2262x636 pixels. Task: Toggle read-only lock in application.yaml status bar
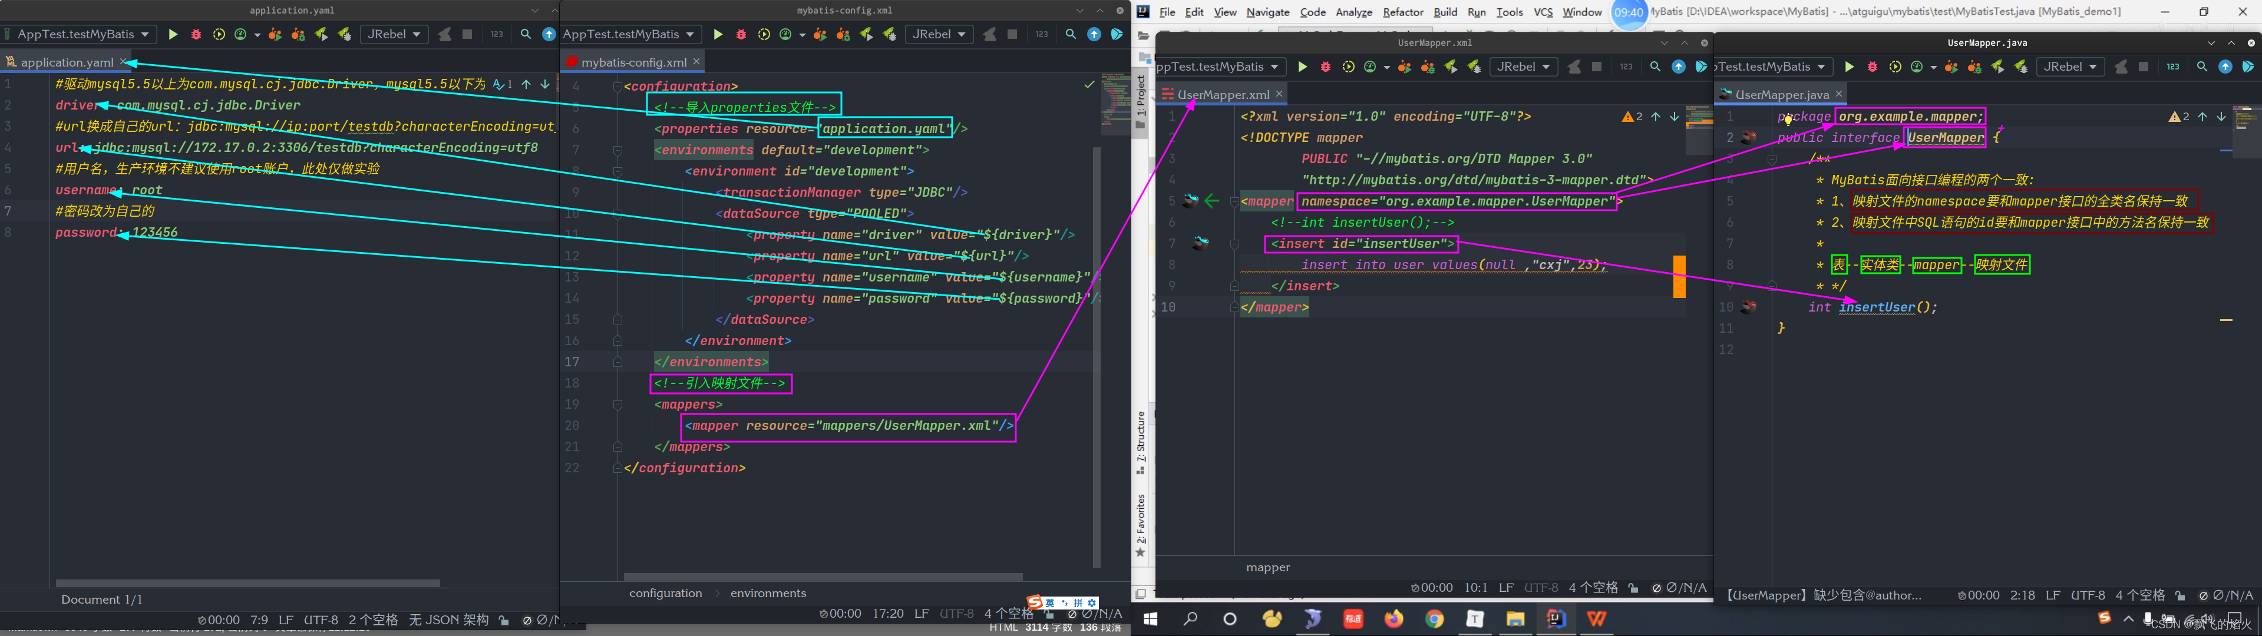coord(504,620)
